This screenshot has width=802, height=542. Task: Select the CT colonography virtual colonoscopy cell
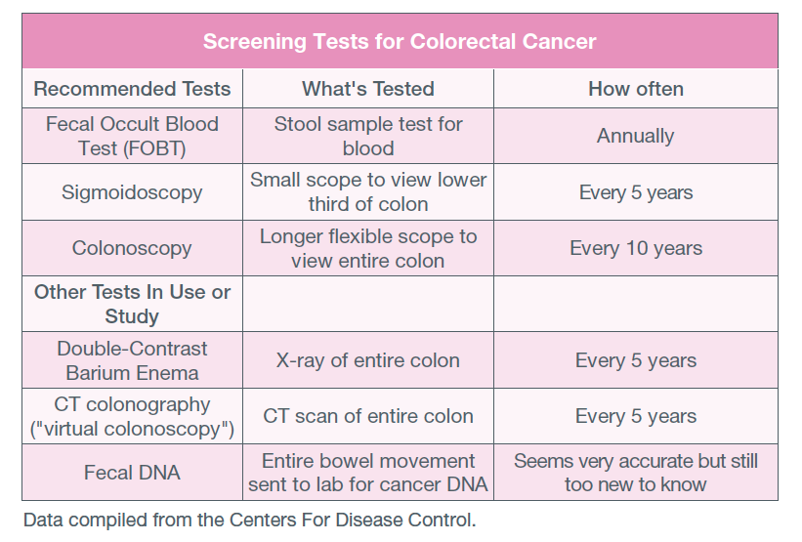click(x=132, y=416)
